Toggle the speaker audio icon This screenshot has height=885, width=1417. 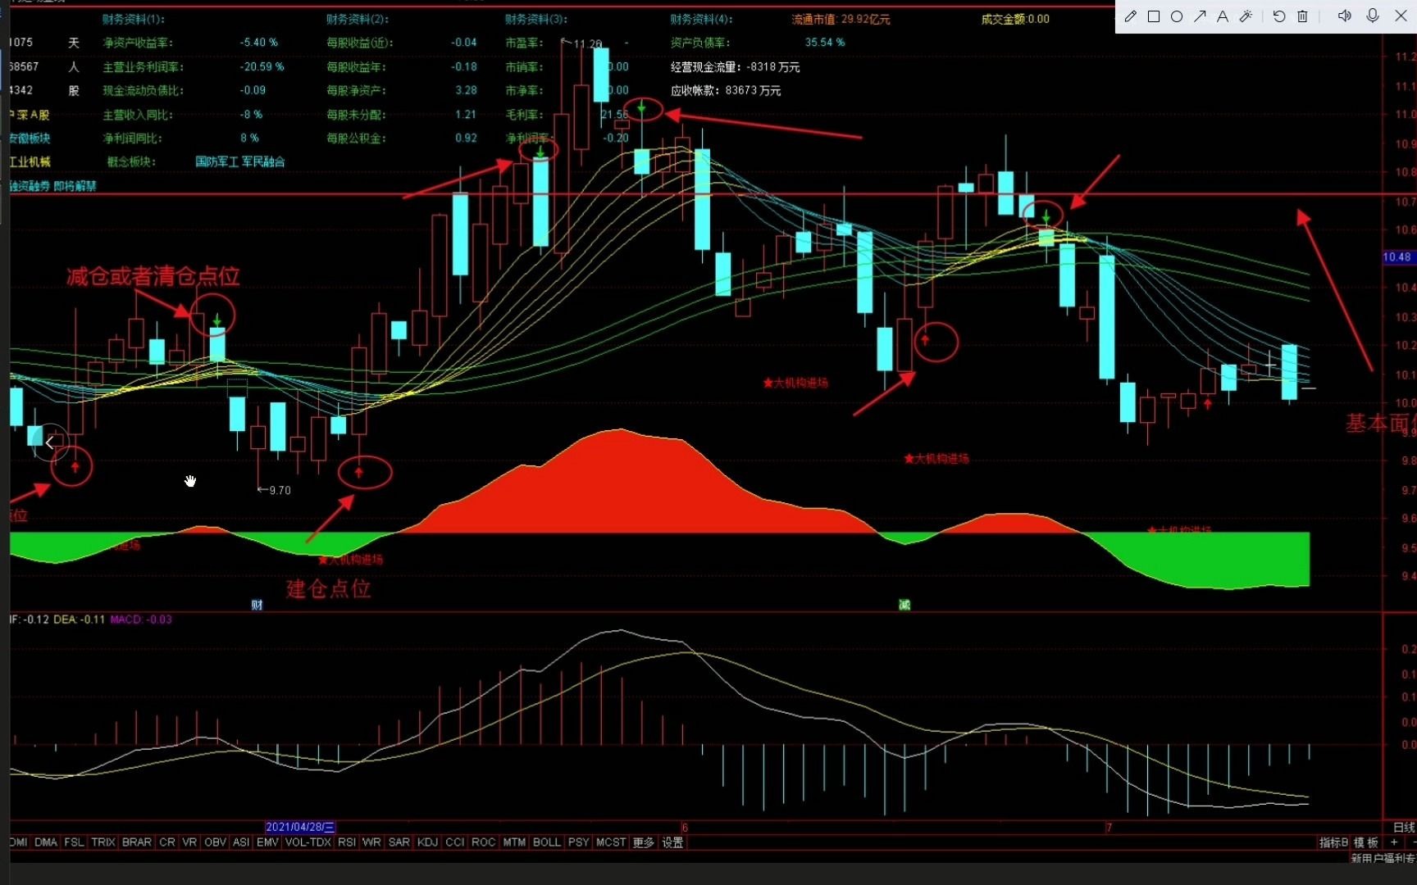1345,16
